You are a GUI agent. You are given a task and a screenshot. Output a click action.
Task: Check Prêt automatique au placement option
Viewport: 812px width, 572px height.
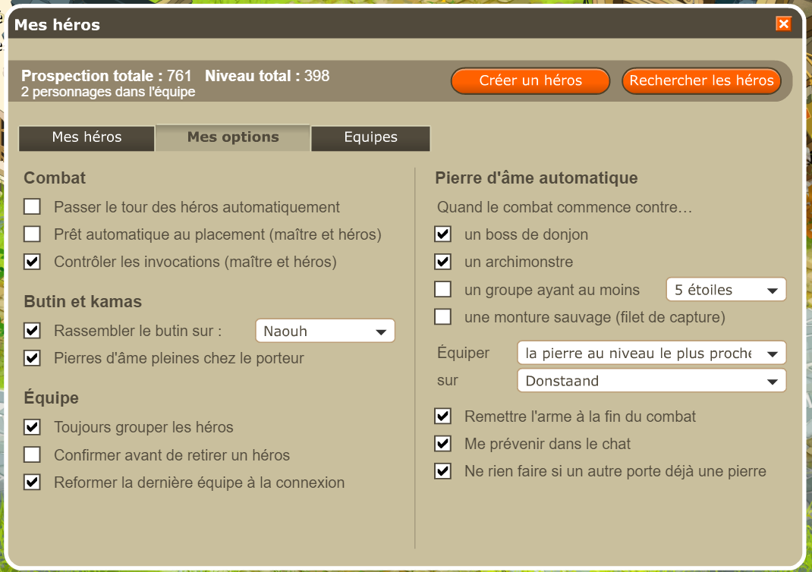[x=32, y=234]
